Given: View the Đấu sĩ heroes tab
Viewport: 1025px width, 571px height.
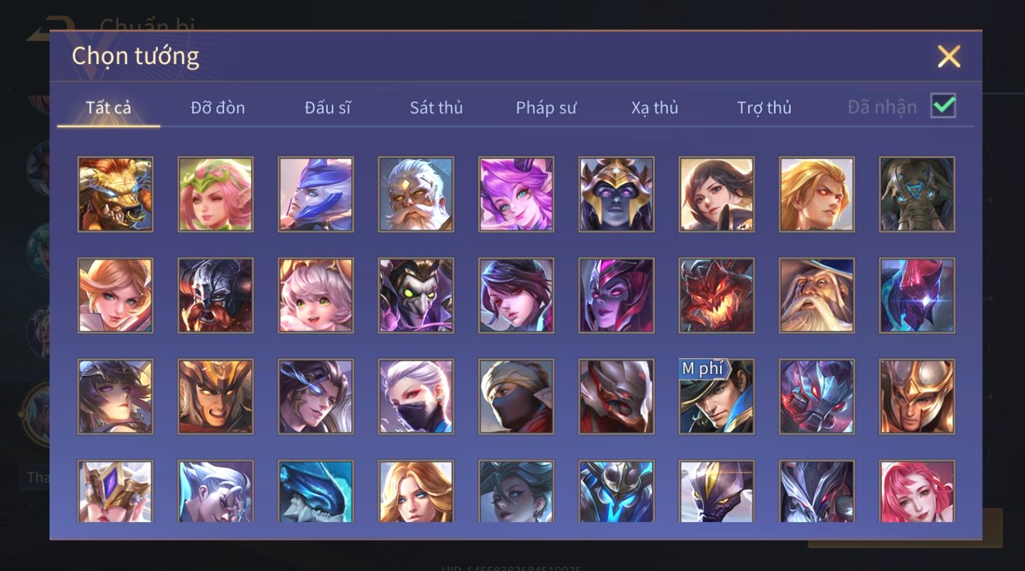Looking at the screenshot, I should (x=327, y=108).
